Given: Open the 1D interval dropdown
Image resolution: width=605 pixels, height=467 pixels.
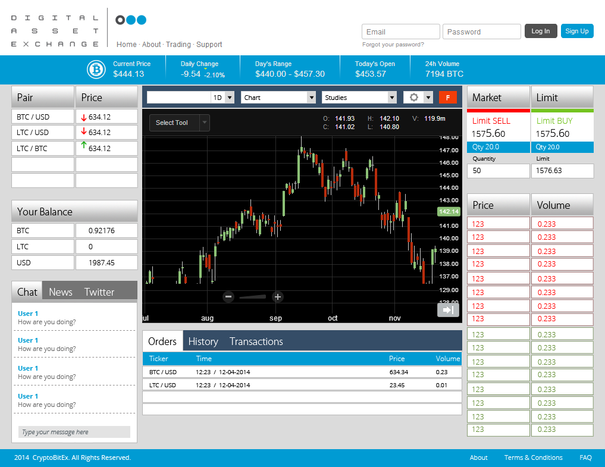Looking at the screenshot, I should (x=230, y=98).
